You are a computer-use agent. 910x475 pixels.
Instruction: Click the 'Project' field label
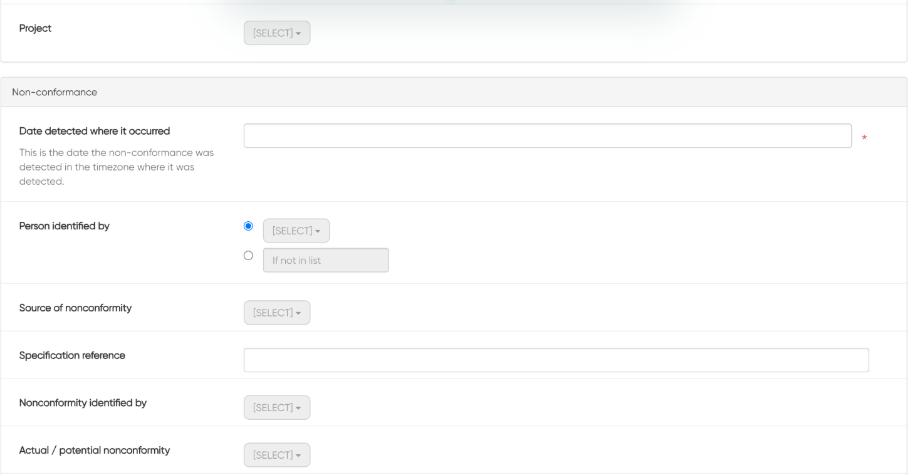tap(35, 28)
